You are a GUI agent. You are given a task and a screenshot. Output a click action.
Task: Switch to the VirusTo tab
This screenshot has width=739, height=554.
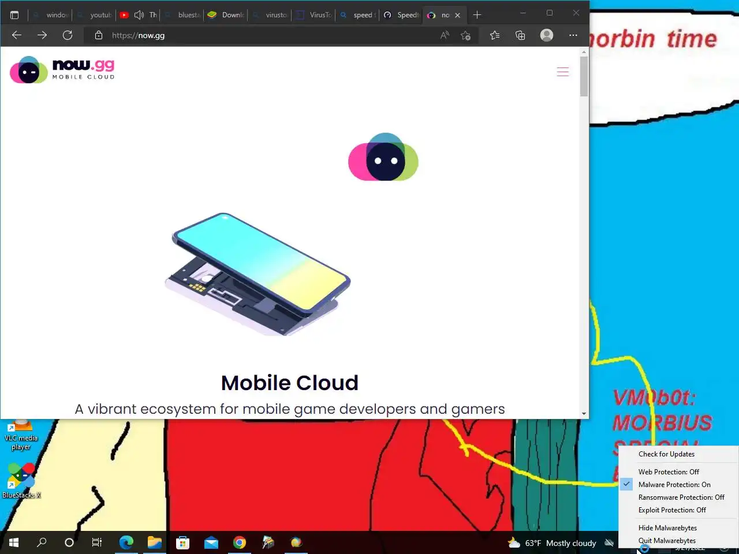pyautogui.click(x=313, y=15)
